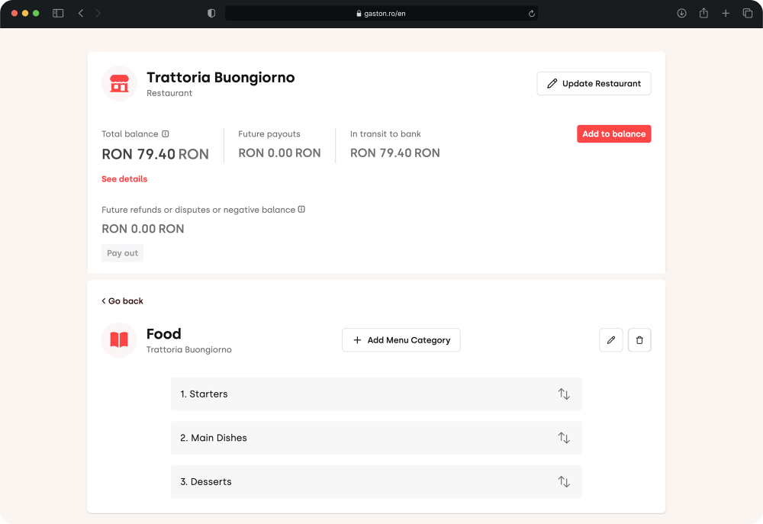
Task: Click Add Menu Category button
Action: pos(401,340)
